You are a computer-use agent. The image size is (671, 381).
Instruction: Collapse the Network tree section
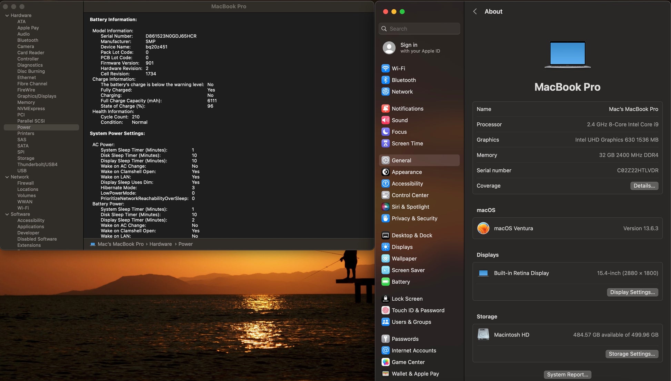[x=7, y=177]
